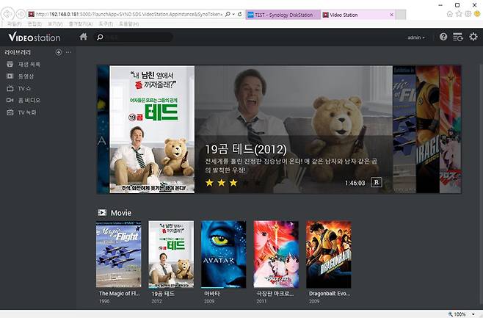Open the admin user dropdown
The width and height of the screenshot is (483, 318).
416,37
